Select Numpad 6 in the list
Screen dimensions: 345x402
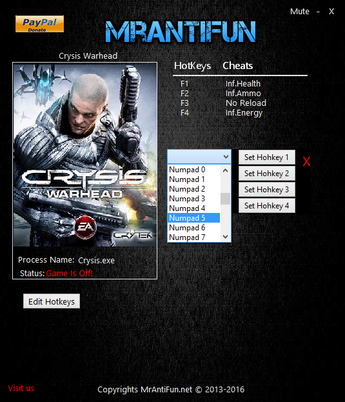[193, 228]
